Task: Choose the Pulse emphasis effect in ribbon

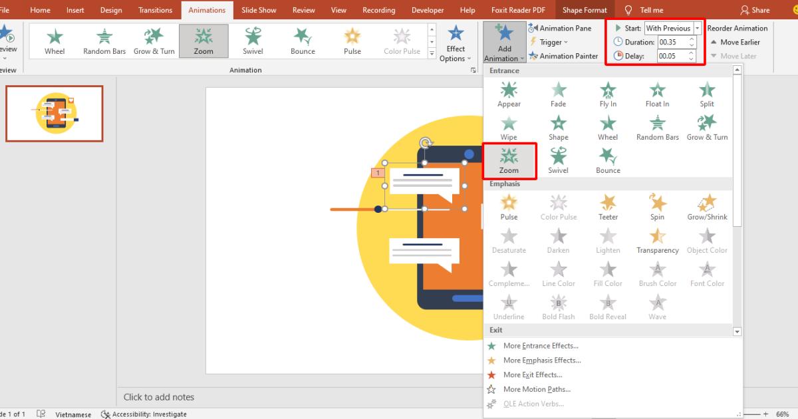Action: (352, 41)
